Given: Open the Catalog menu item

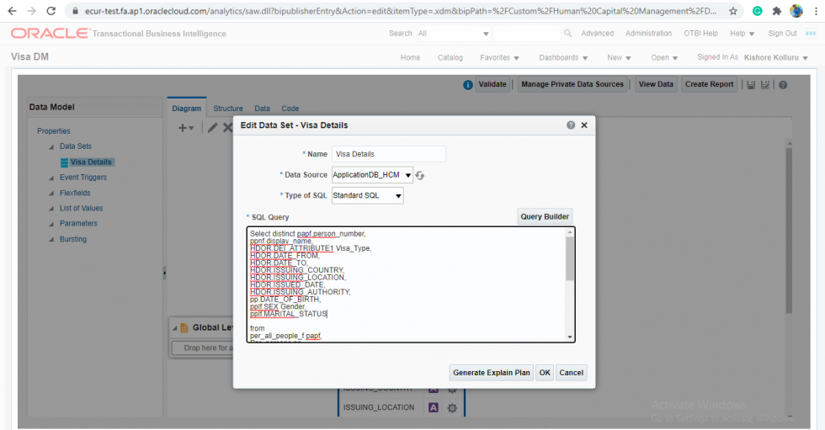Looking at the screenshot, I should pyautogui.click(x=450, y=57).
